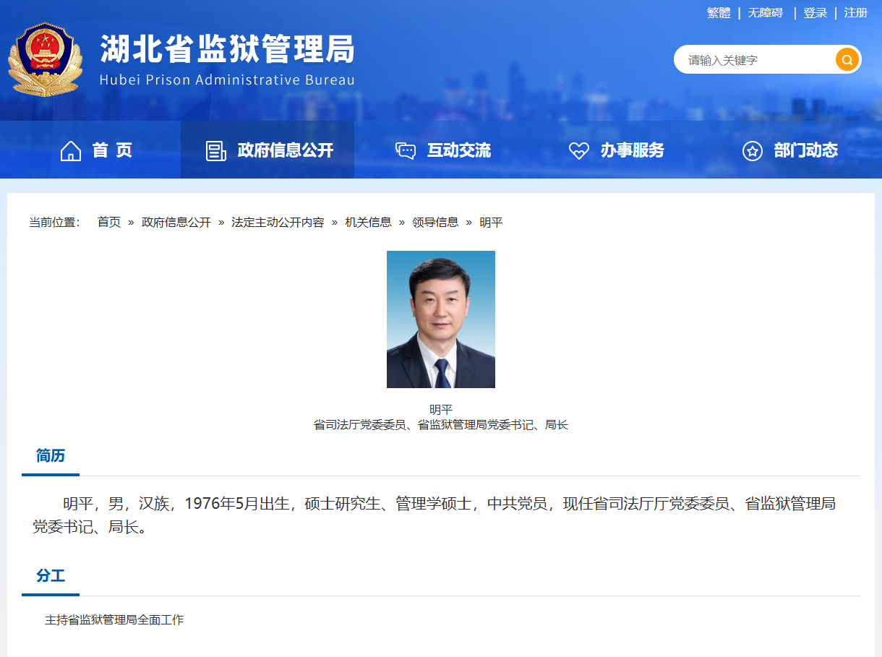Click the 登录 login link

click(x=815, y=13)
